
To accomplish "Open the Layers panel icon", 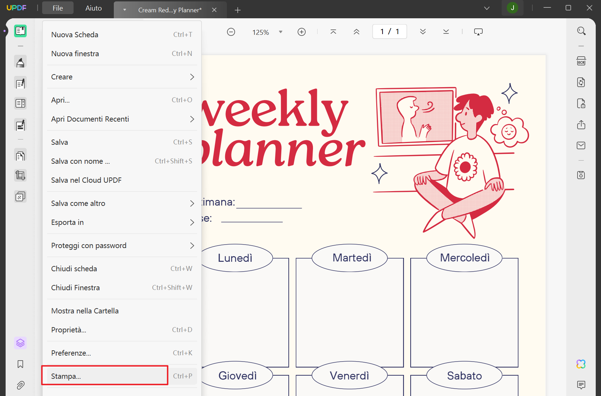I will 20,343.
